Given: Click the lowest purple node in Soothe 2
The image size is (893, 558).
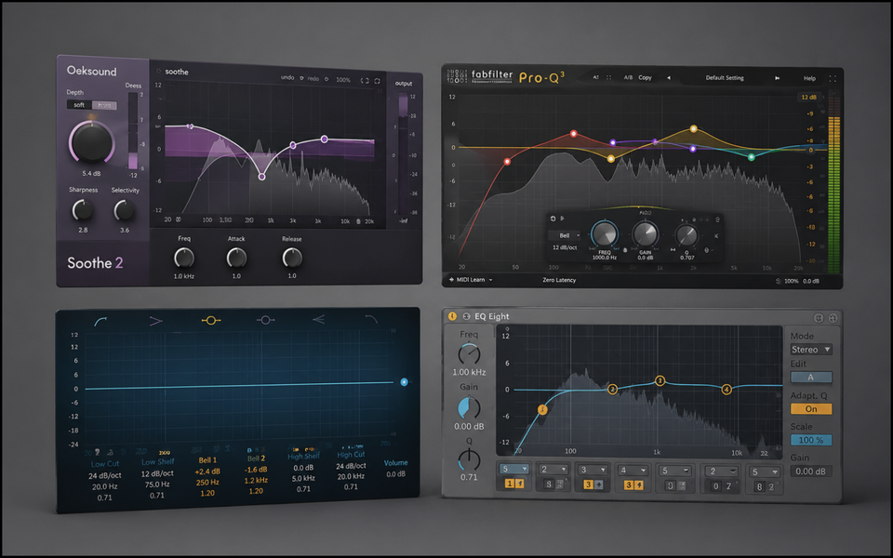Looking at the screenshot, I should tap(261, 177).
